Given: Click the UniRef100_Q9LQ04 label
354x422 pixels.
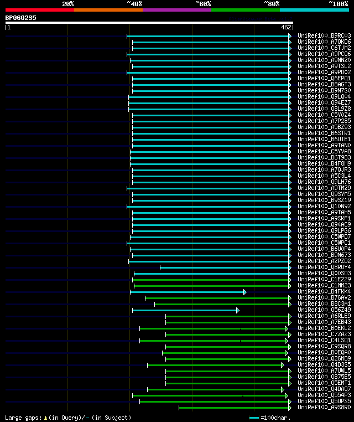Looking at the screenshot, I should point(324,96).
